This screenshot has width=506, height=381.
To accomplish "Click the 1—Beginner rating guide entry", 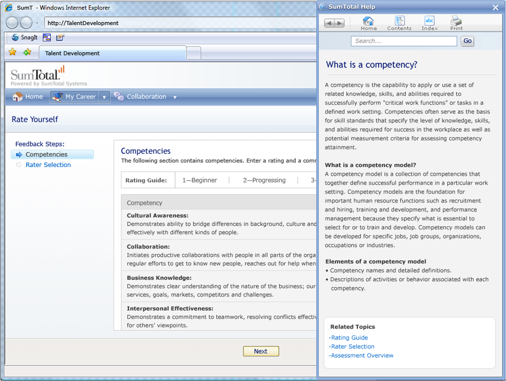I will [x=200, y=180].
